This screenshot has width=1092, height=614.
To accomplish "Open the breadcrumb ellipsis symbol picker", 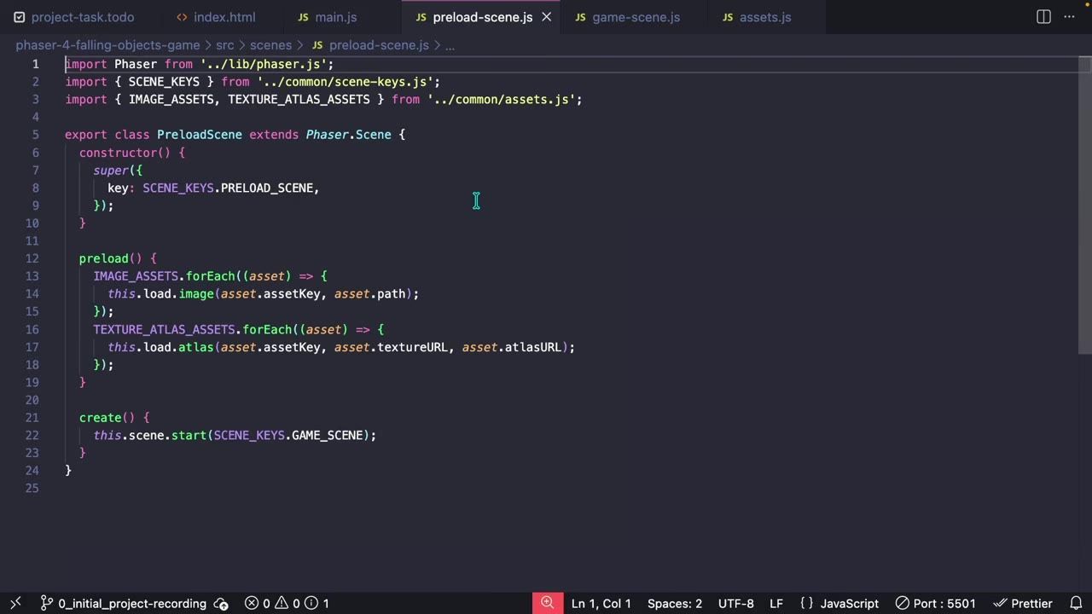I will 450,45.
